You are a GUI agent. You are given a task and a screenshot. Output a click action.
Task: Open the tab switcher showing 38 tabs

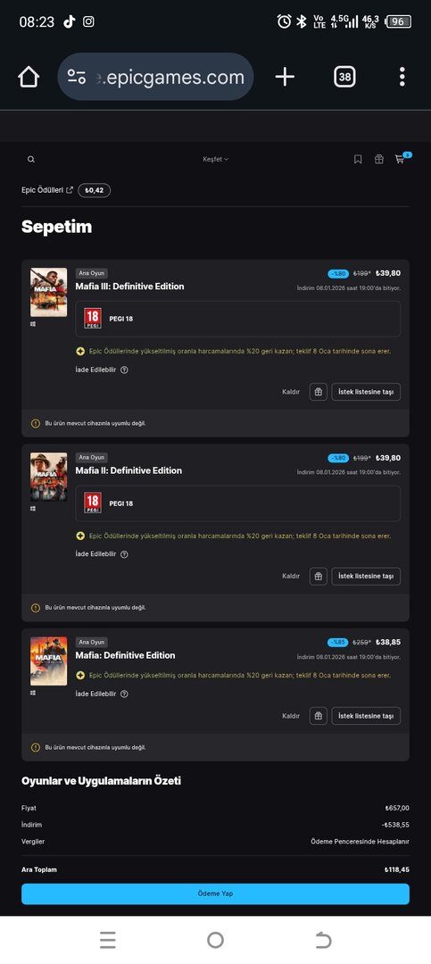point(345,77)
